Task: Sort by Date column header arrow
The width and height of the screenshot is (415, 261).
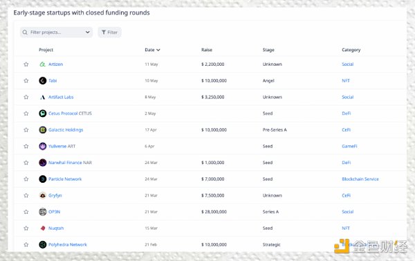Action: 158,50
